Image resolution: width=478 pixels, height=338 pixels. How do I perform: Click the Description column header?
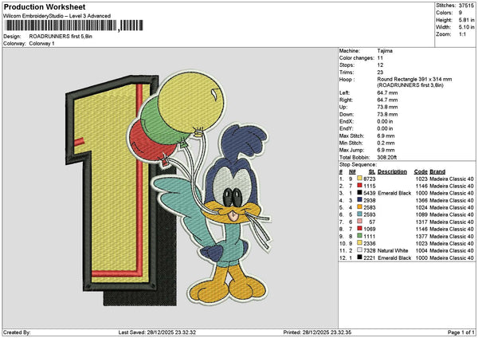click(392, 171)
